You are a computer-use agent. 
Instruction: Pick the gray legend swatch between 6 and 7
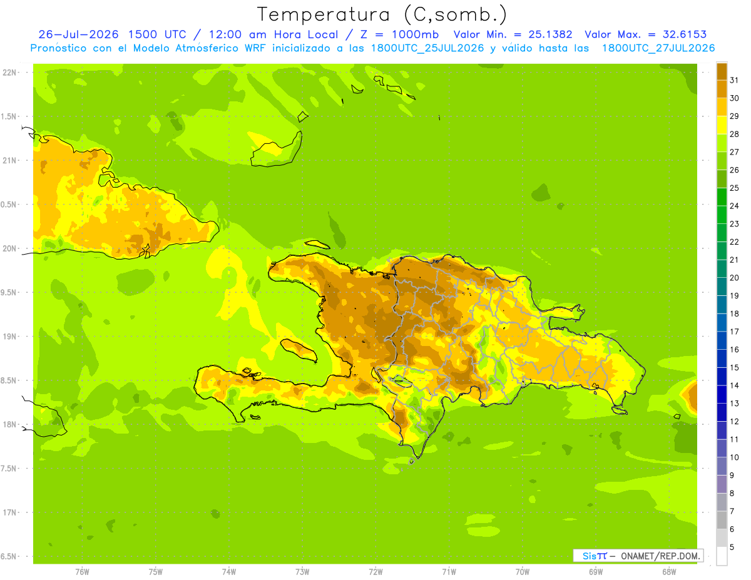tap(722, 520)
